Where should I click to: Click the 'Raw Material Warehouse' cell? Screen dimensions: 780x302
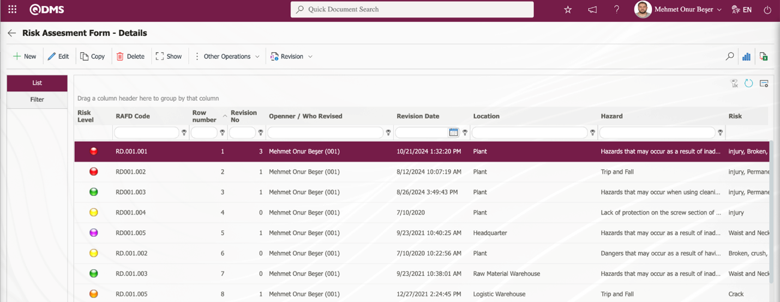(x=507, y=274)
